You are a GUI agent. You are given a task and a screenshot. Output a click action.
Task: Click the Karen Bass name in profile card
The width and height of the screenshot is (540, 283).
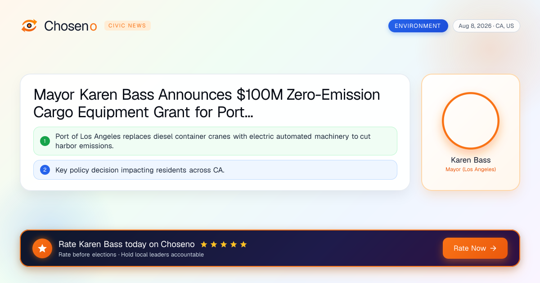click(471, 160)
